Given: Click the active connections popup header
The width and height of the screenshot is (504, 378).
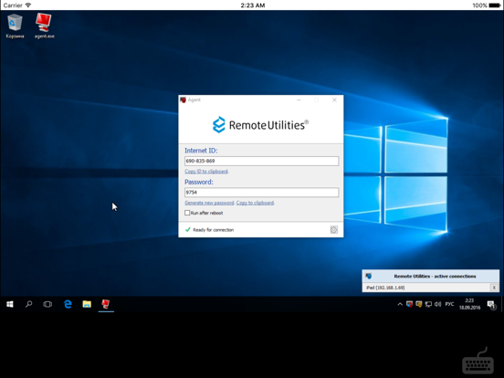Looking at the screenshot, I should 430,276.
